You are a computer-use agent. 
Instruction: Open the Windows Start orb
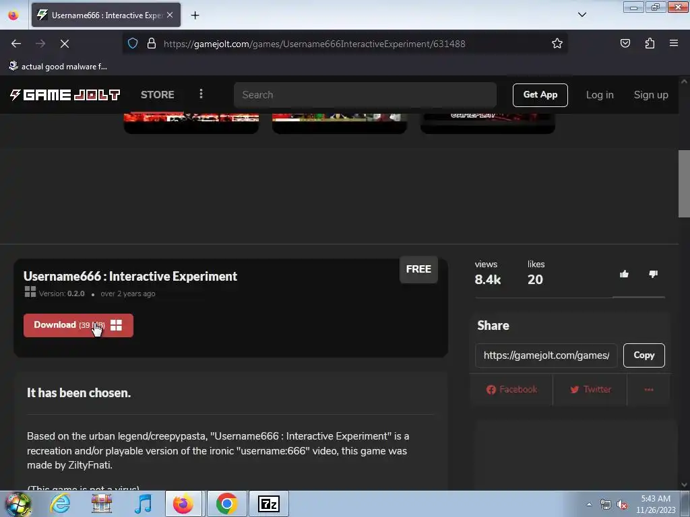pos(18,504)
